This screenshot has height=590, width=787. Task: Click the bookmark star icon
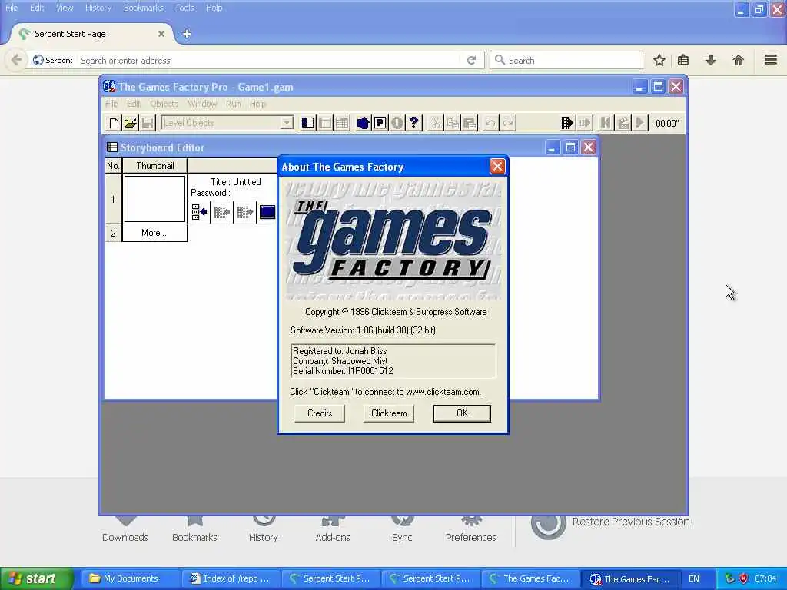click(x=659, y=61)
